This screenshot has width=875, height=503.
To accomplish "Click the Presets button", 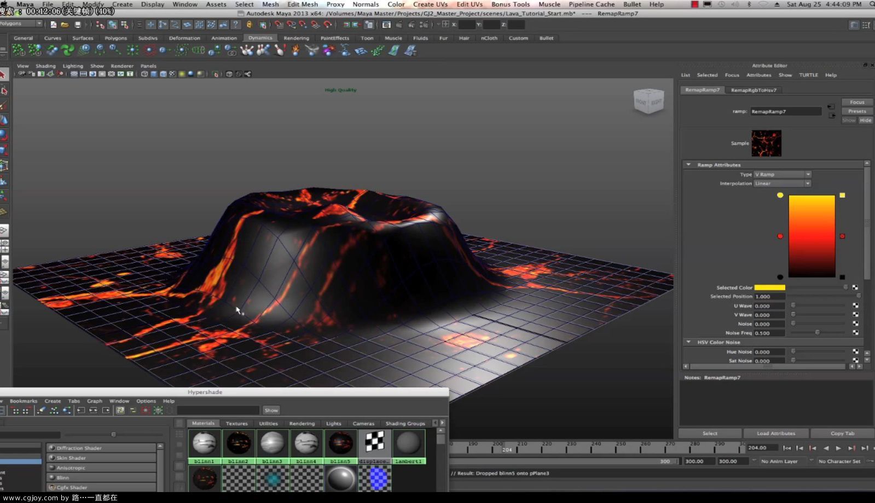I will click(857, 111).
